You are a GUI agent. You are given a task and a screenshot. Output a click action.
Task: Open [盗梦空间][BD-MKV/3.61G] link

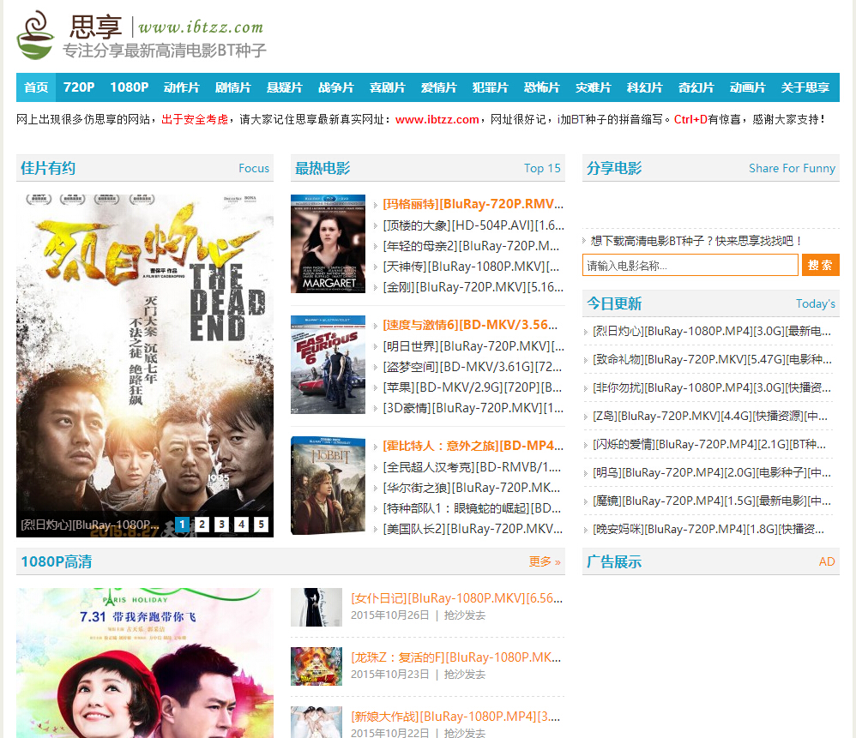pyautogui.click(x=473, y=367)
